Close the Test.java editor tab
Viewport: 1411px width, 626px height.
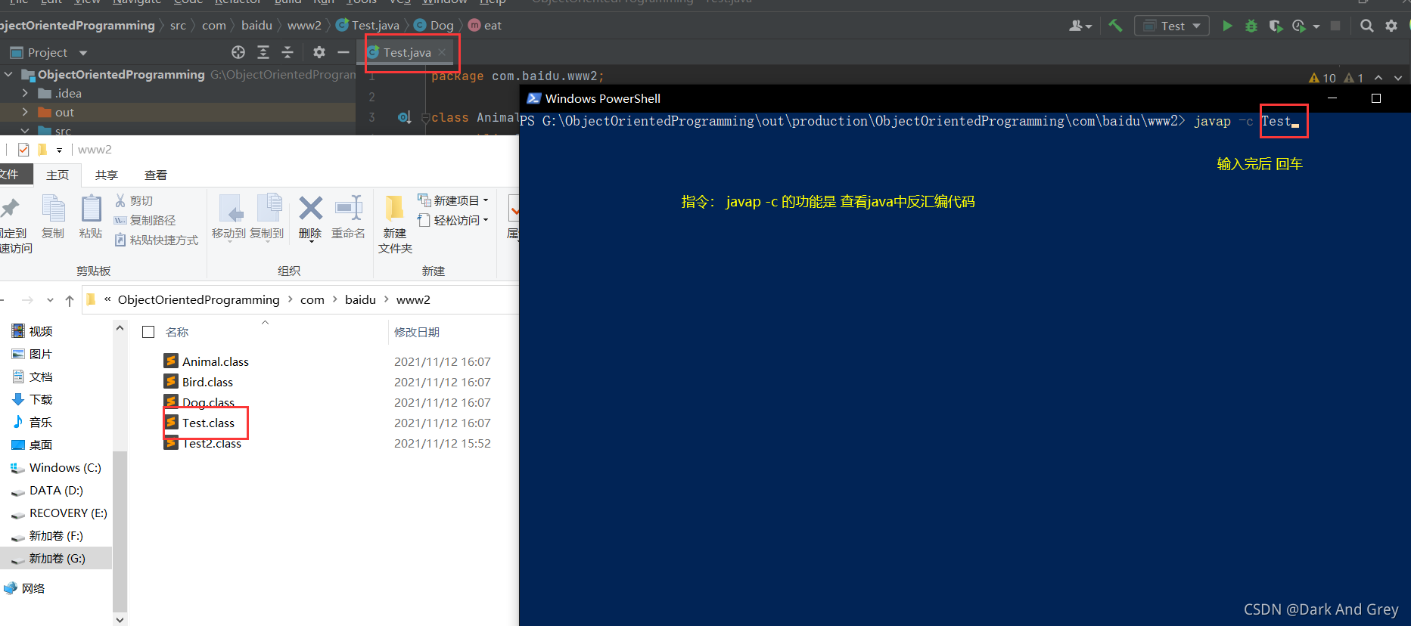(442, 52)
